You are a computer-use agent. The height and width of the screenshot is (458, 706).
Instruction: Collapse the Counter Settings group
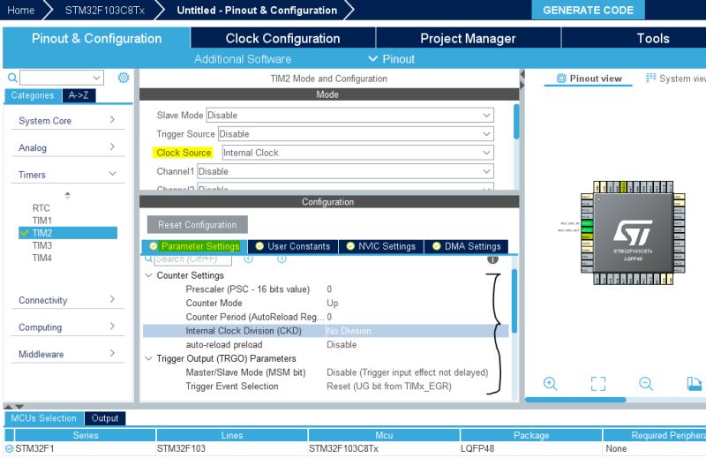click(148, 275)
